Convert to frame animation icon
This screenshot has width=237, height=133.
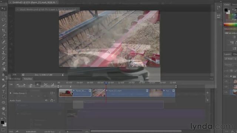[11, 132]
